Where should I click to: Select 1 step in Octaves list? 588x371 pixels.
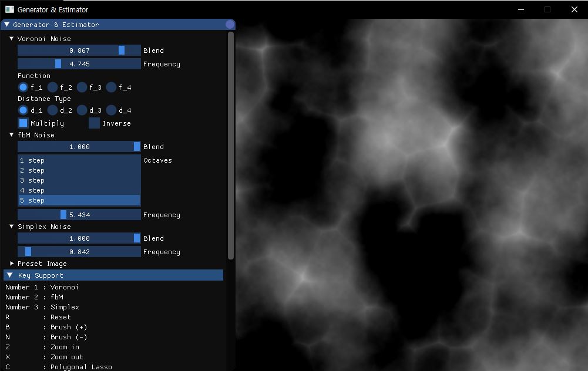pyautogui.click(x=79, y=160)
